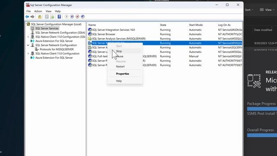Image resolution: width=277 pixels, height=156 pixels.
Task: Click the first Azure Extension For SQL Server icon
Action: point(32,41)
